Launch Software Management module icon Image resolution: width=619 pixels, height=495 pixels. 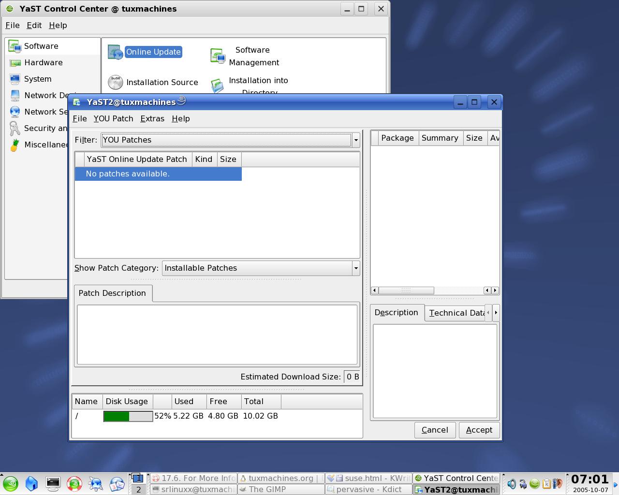click(x=218, y=56)
